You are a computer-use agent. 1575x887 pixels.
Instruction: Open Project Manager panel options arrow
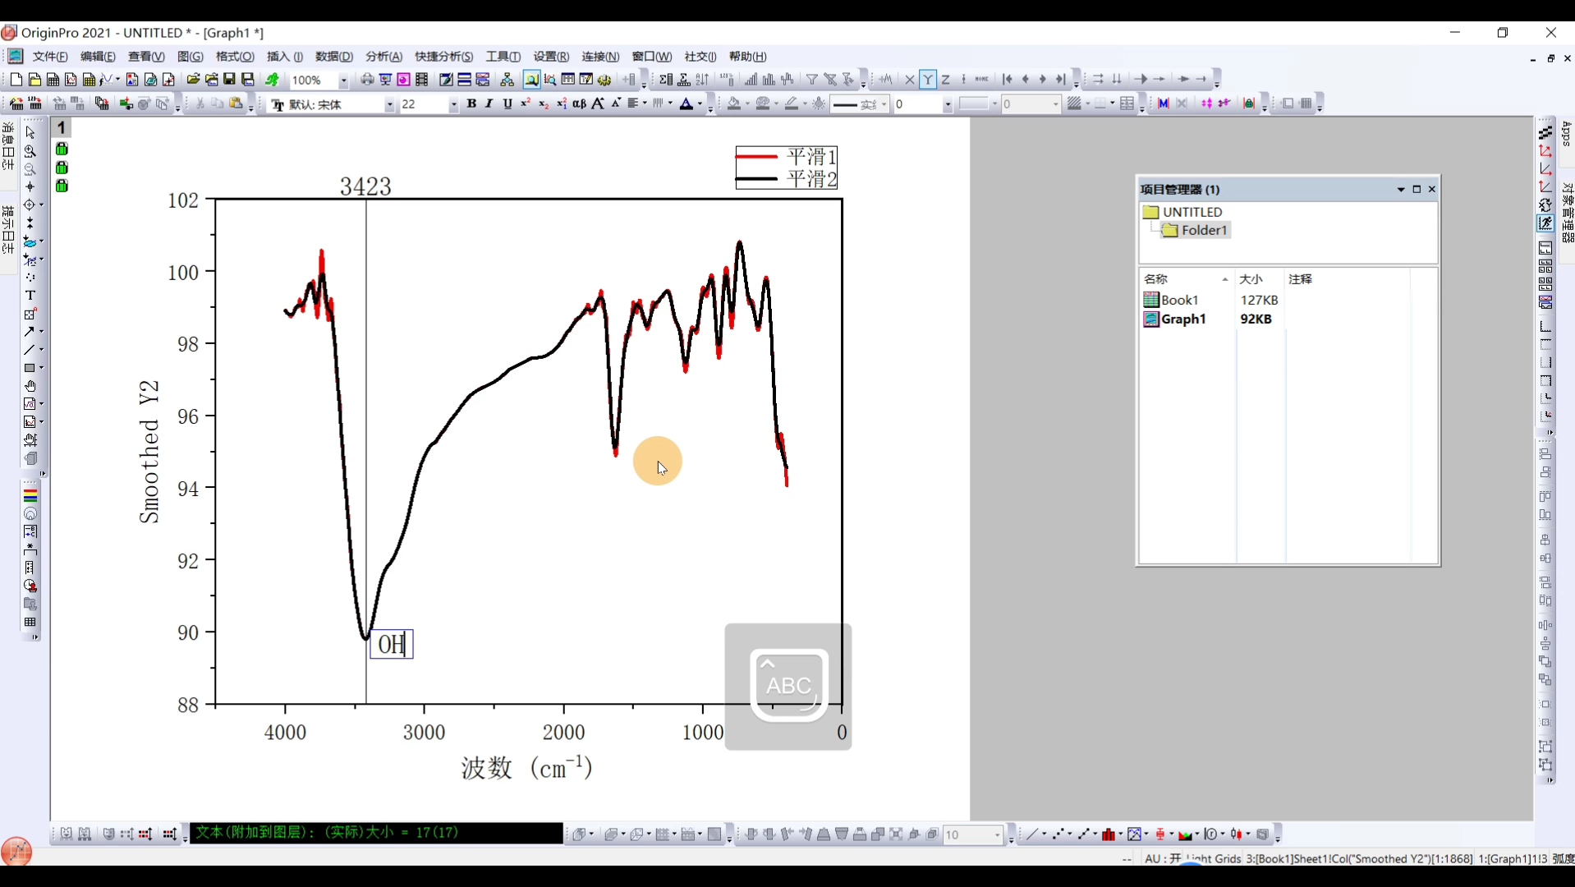tap(1401, 190)
